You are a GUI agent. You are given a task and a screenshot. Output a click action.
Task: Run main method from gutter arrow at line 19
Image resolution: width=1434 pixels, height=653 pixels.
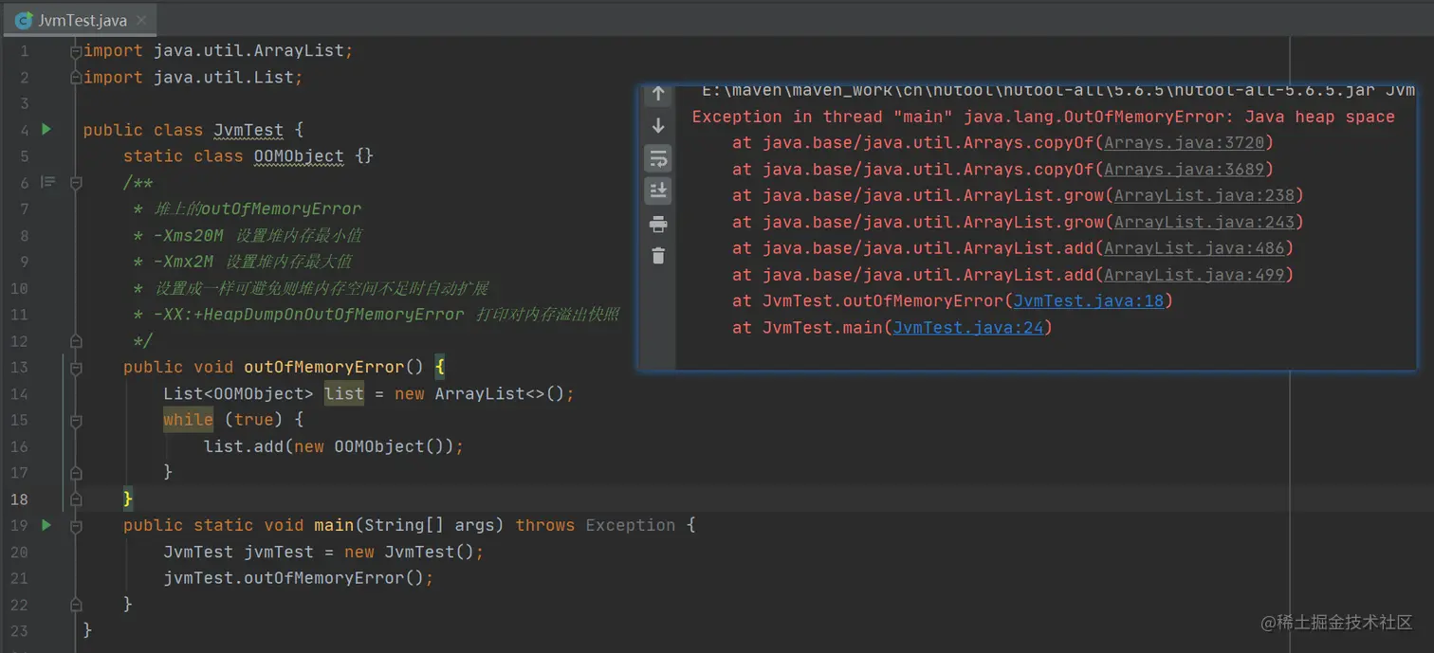46,524
